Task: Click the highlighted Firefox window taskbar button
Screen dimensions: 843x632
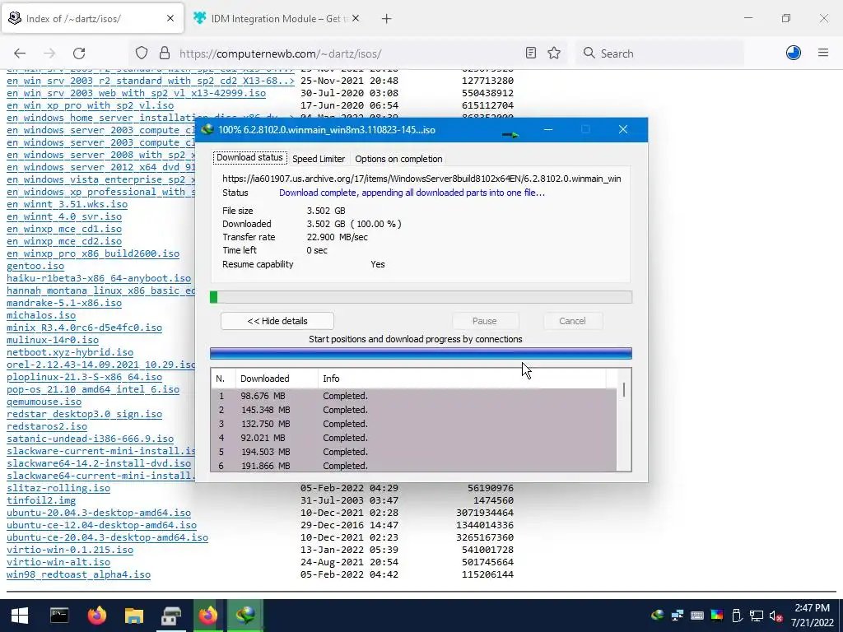Action: click(208, 616)
